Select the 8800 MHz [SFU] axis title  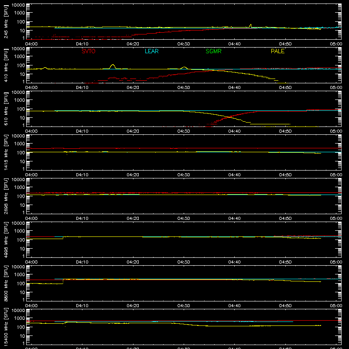[6, 283]
